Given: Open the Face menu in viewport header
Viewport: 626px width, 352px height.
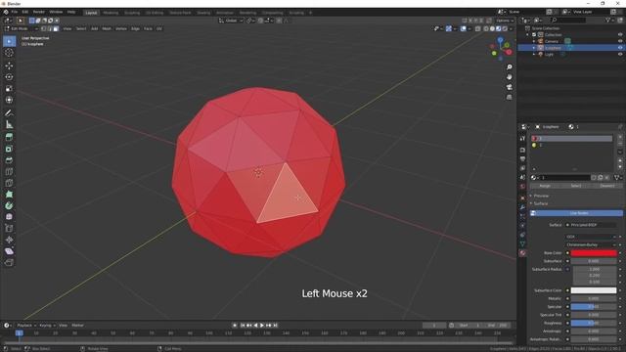Looking at the screenshot, I should [148, 28].
